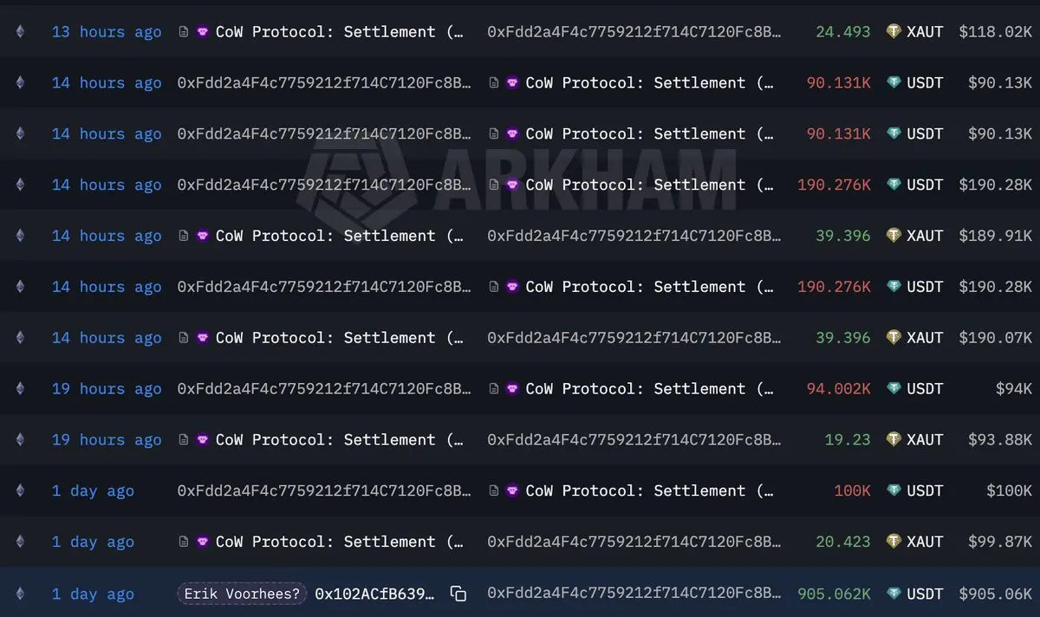Click the CoW Protocol logo on the 13 hours ago row
This screenshot has height=617, width=1040.
[x=203, y=31]
